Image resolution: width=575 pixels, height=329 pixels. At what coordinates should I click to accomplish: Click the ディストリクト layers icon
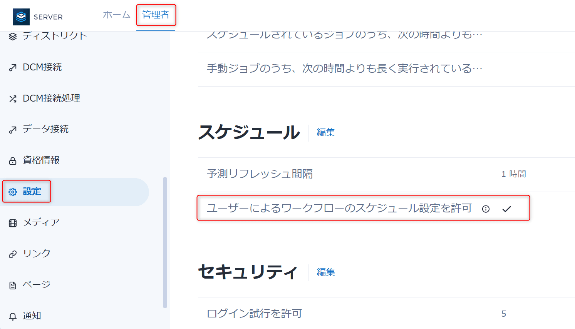coord(13,36)
